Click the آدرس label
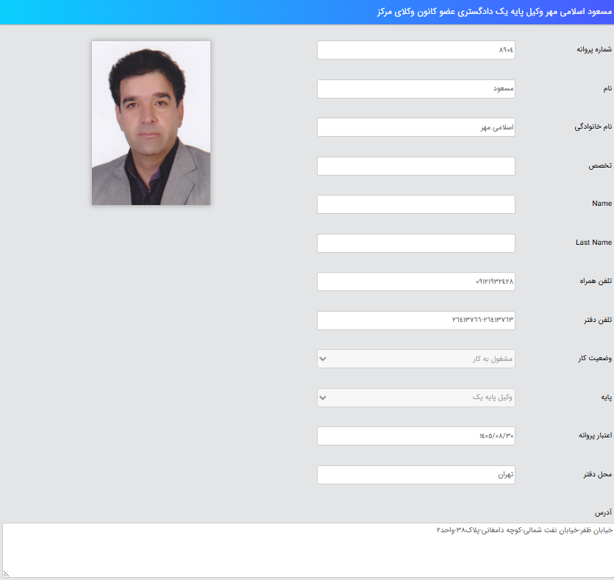614x580 pixels. pos(603,512)
